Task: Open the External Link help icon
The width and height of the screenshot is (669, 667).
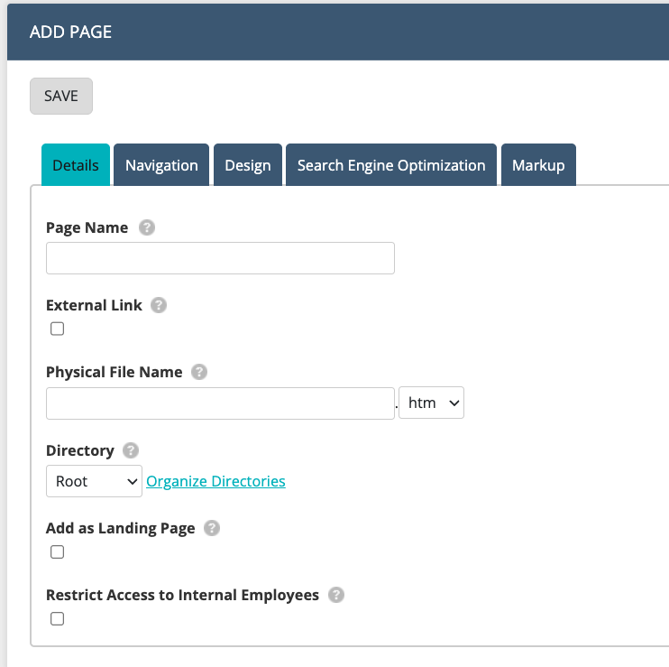Action: point(159,306)
